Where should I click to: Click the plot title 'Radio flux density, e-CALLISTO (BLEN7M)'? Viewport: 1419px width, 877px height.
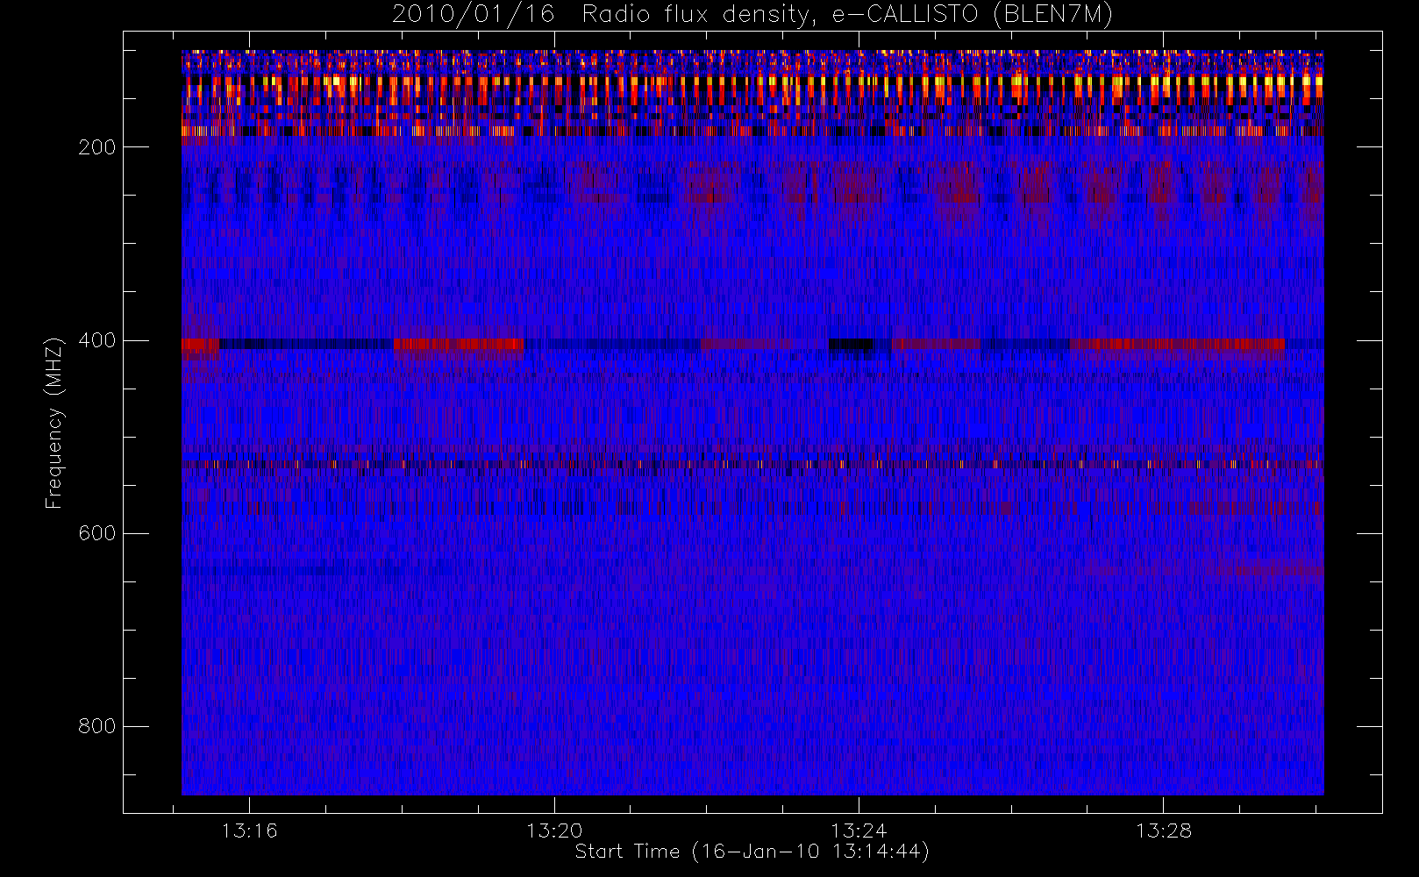(x=847, y=15)
